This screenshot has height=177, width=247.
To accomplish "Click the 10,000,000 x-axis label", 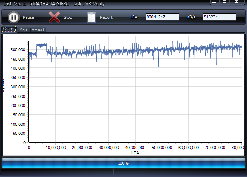I will pyautogui.click(x=56, y=148).
